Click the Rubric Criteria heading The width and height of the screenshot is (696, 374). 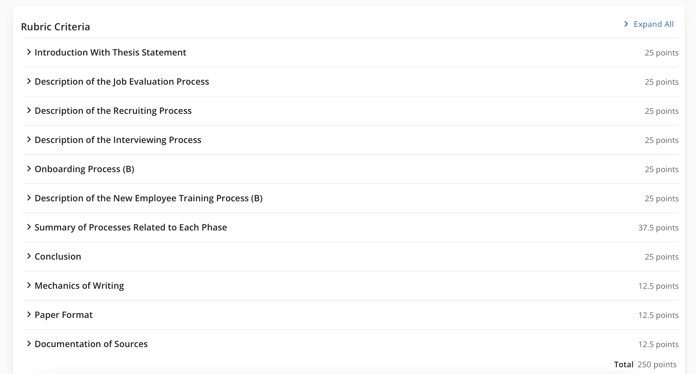pyautogui.click(x=55, y=27)
